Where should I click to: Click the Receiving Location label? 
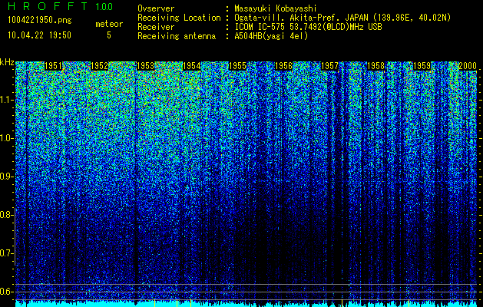[179, 18]
